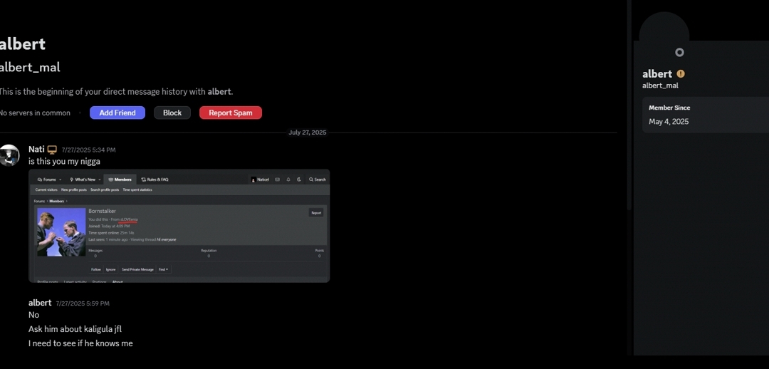Click the yellow warning badge beside albert
The width and height of the screenshot is (769, 369).
point(681,74)
